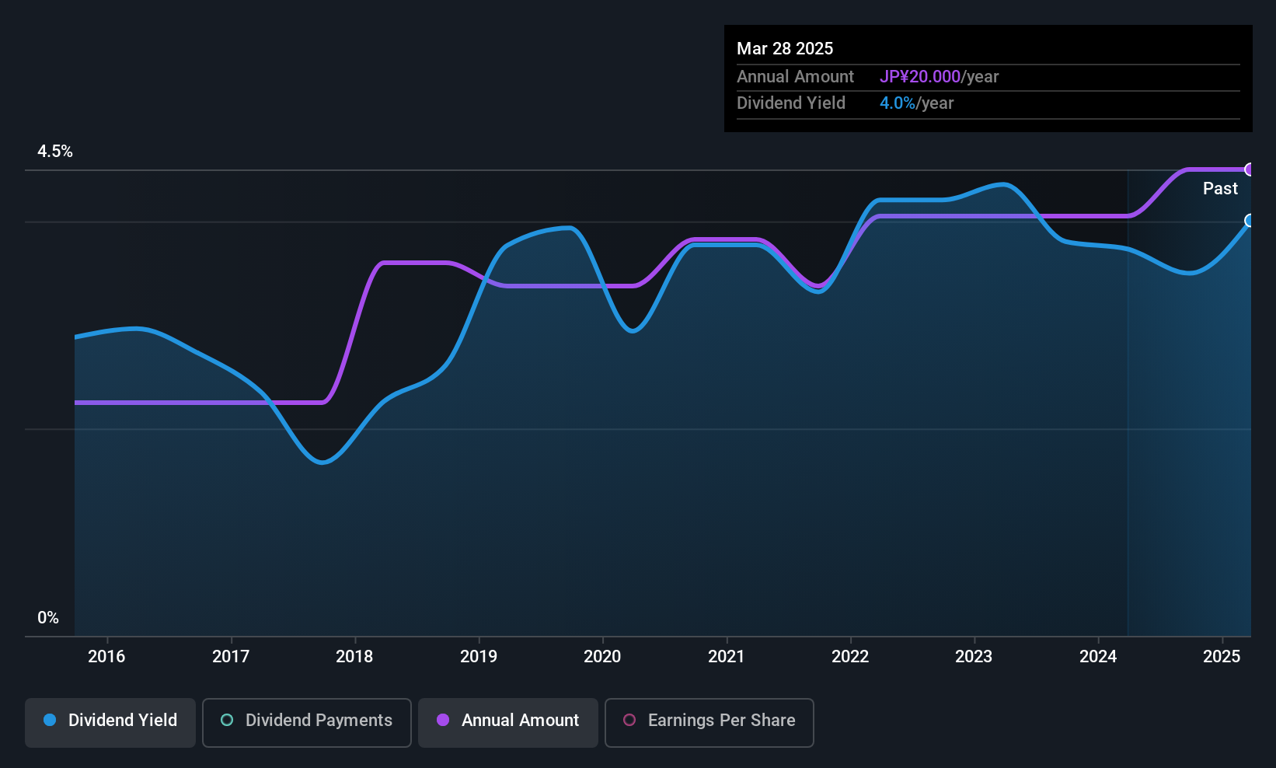Click the 0% y-axis label
The width and height of the screenshot is (1276, 768).
(x=48, y=618)
